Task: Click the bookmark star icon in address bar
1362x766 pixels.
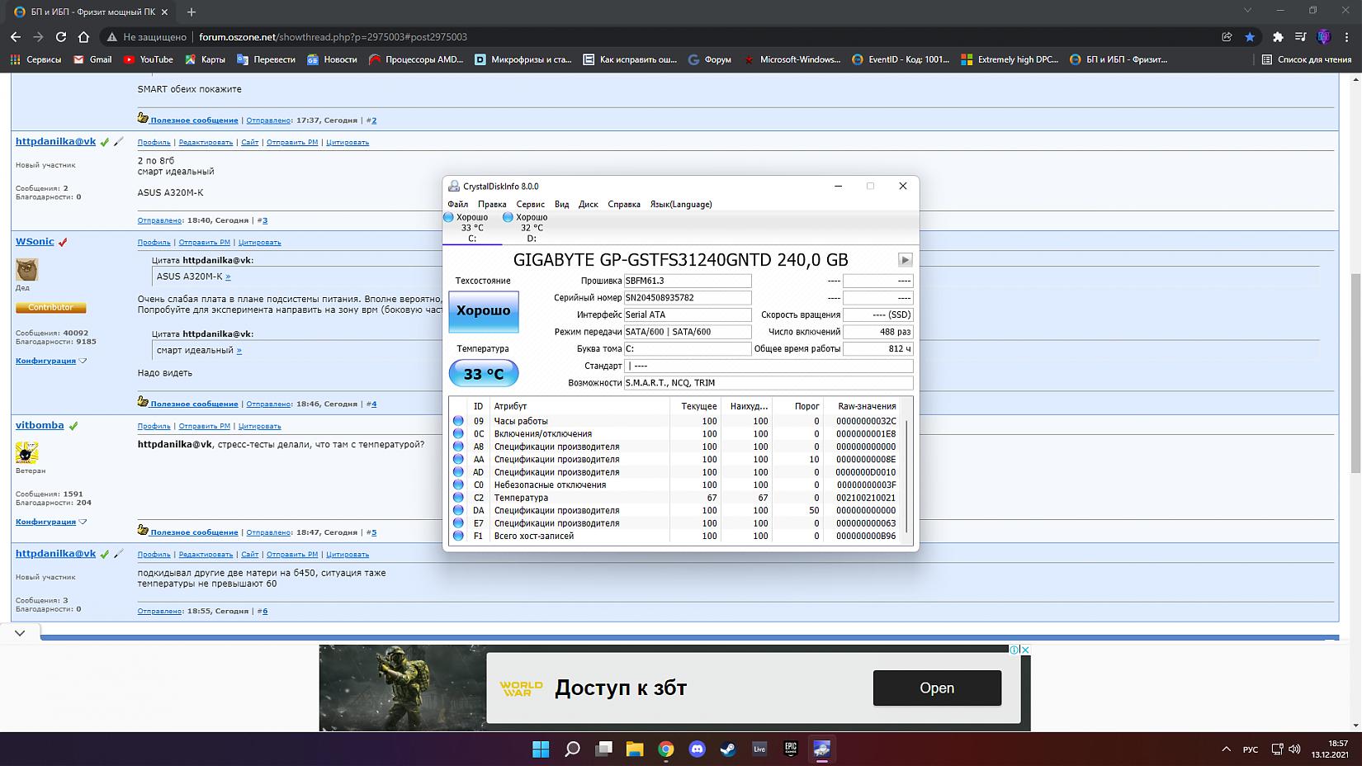Action: (x=1250, y=36)
